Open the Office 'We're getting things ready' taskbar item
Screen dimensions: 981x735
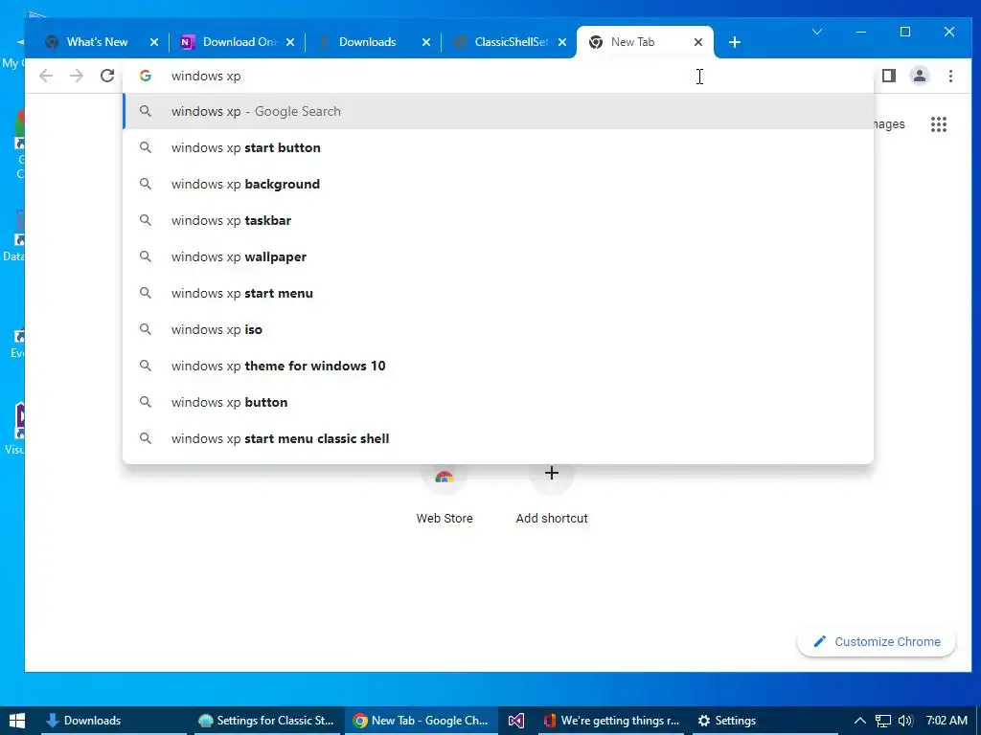tap(612, 721)
